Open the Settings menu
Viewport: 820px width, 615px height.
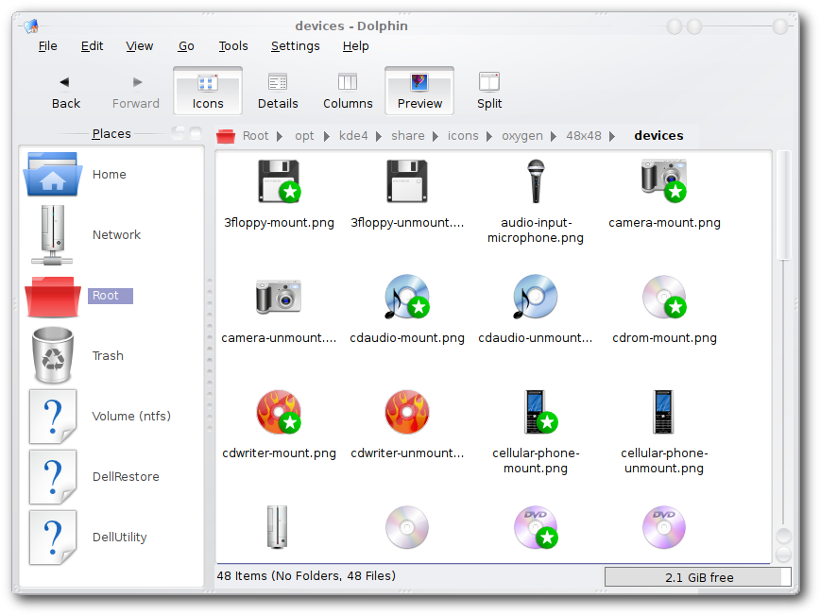pos(295,45)
